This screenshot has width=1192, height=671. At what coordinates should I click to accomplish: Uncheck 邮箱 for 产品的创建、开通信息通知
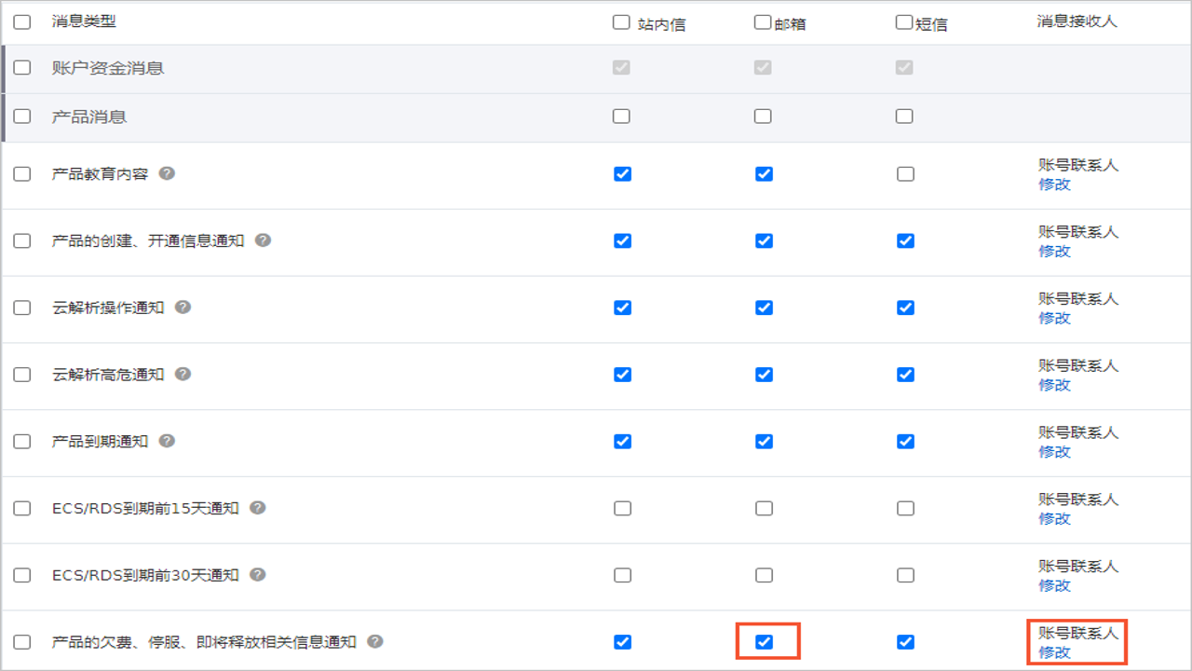point(764,241)
